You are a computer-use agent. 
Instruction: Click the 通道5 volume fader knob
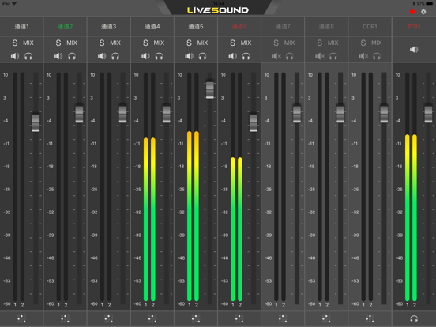point(210,89)
